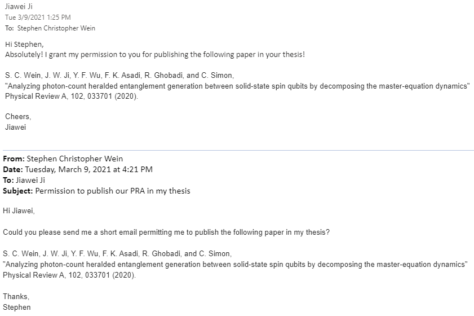
Task: Click the author list in the reply
Action: pos(119,76)
